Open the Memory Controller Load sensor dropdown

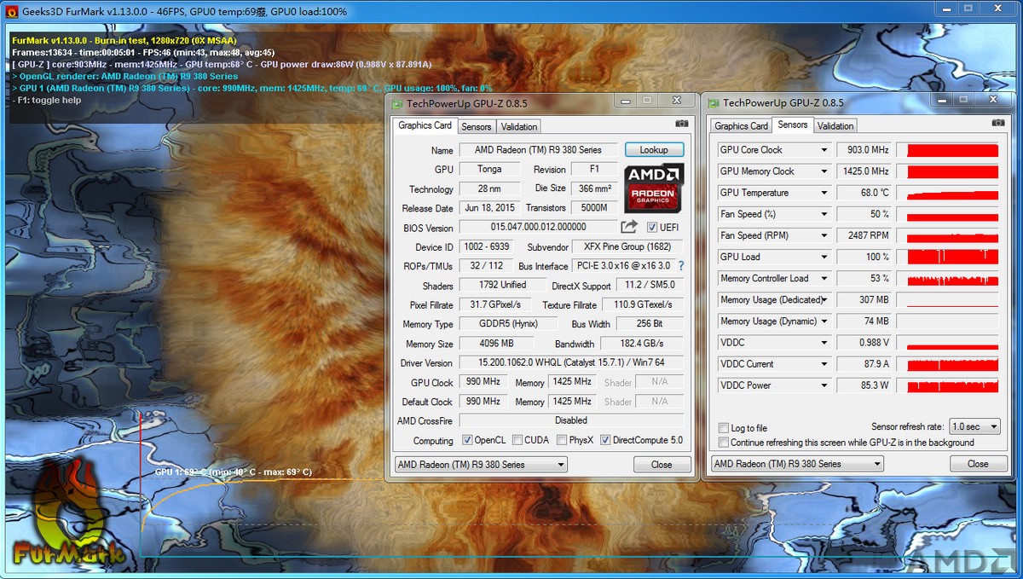coord(824,278)
